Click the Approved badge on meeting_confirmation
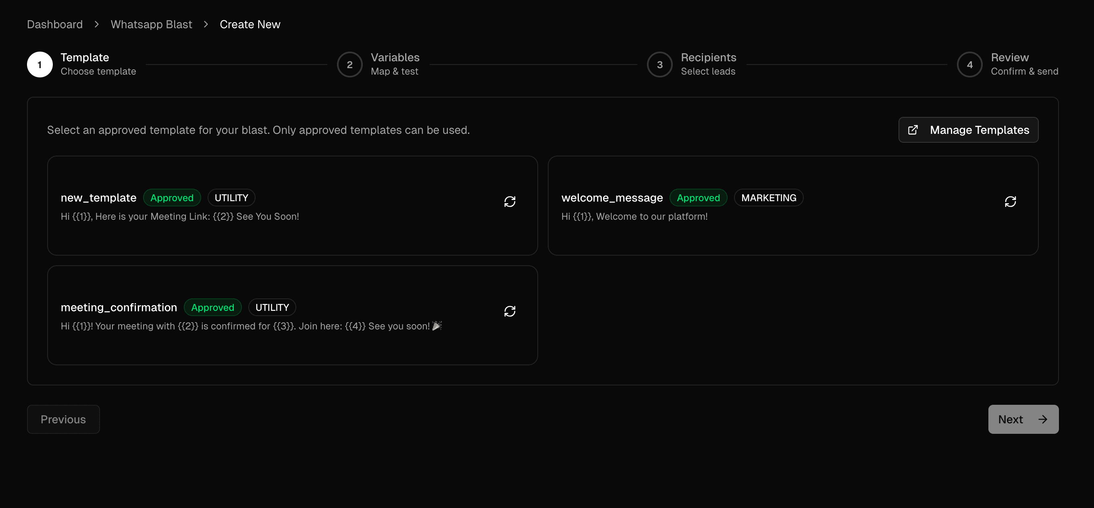Screen dimensions: 1094x508 tap(213, 307)
